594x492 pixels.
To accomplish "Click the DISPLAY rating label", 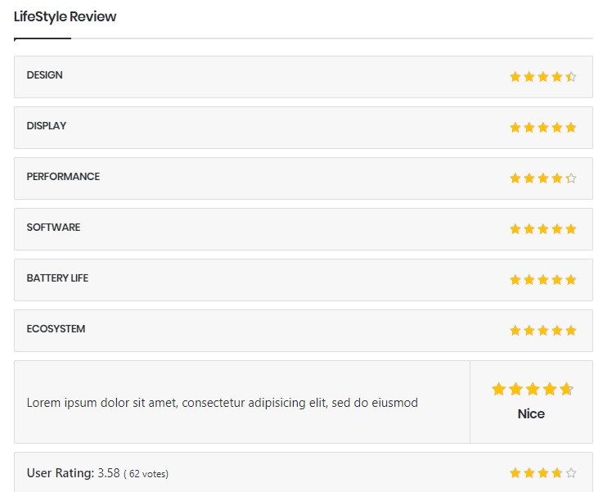I will click(x=47, y=126).
